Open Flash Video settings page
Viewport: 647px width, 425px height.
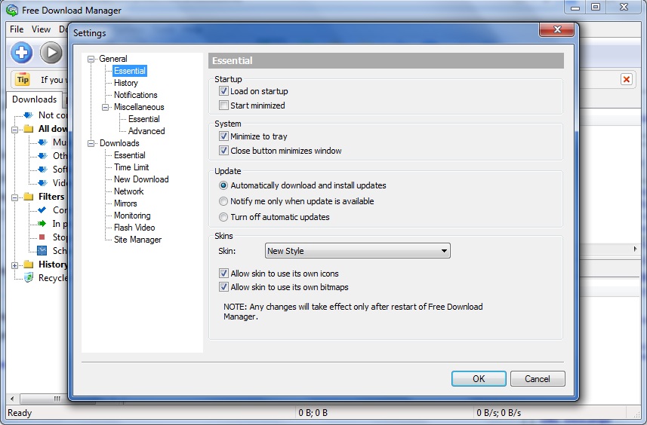tap(134, 228)
